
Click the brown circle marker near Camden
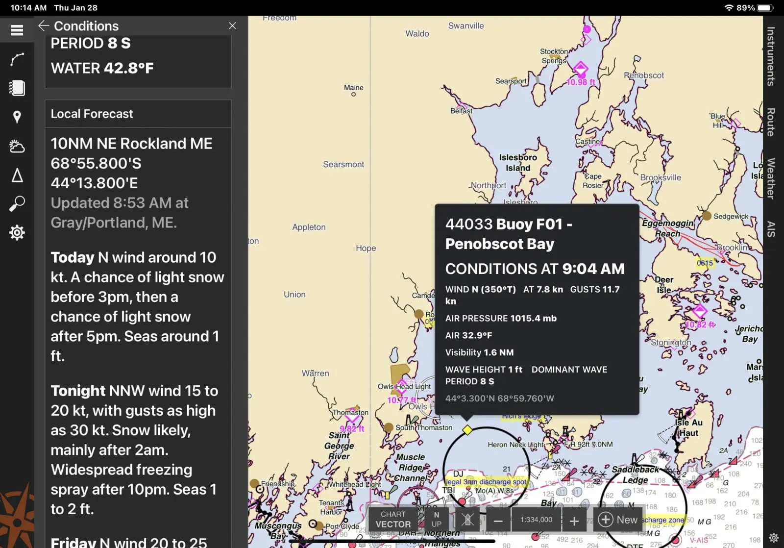click(x=419, y=314)
